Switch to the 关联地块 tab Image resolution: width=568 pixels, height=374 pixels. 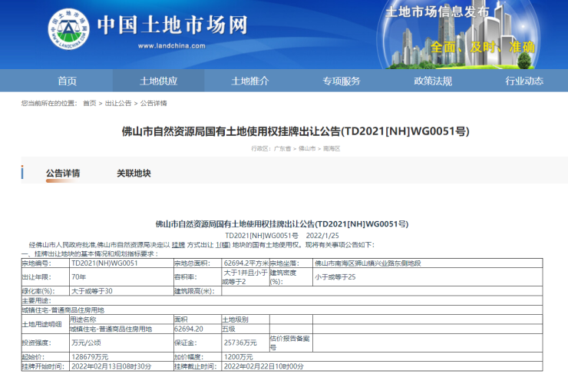(134, 174)
